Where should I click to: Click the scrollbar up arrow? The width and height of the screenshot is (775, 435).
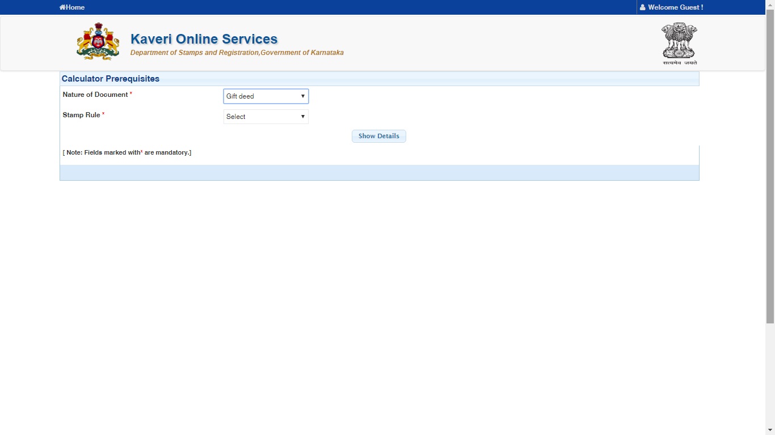pyautogui.click(x=770, y=5)
